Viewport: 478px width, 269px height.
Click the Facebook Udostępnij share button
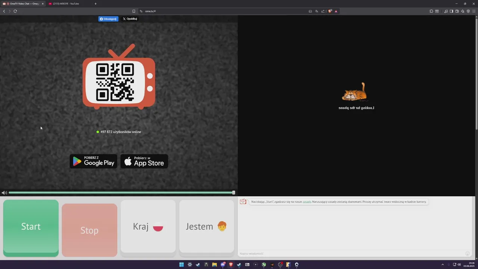coord(108,19)
